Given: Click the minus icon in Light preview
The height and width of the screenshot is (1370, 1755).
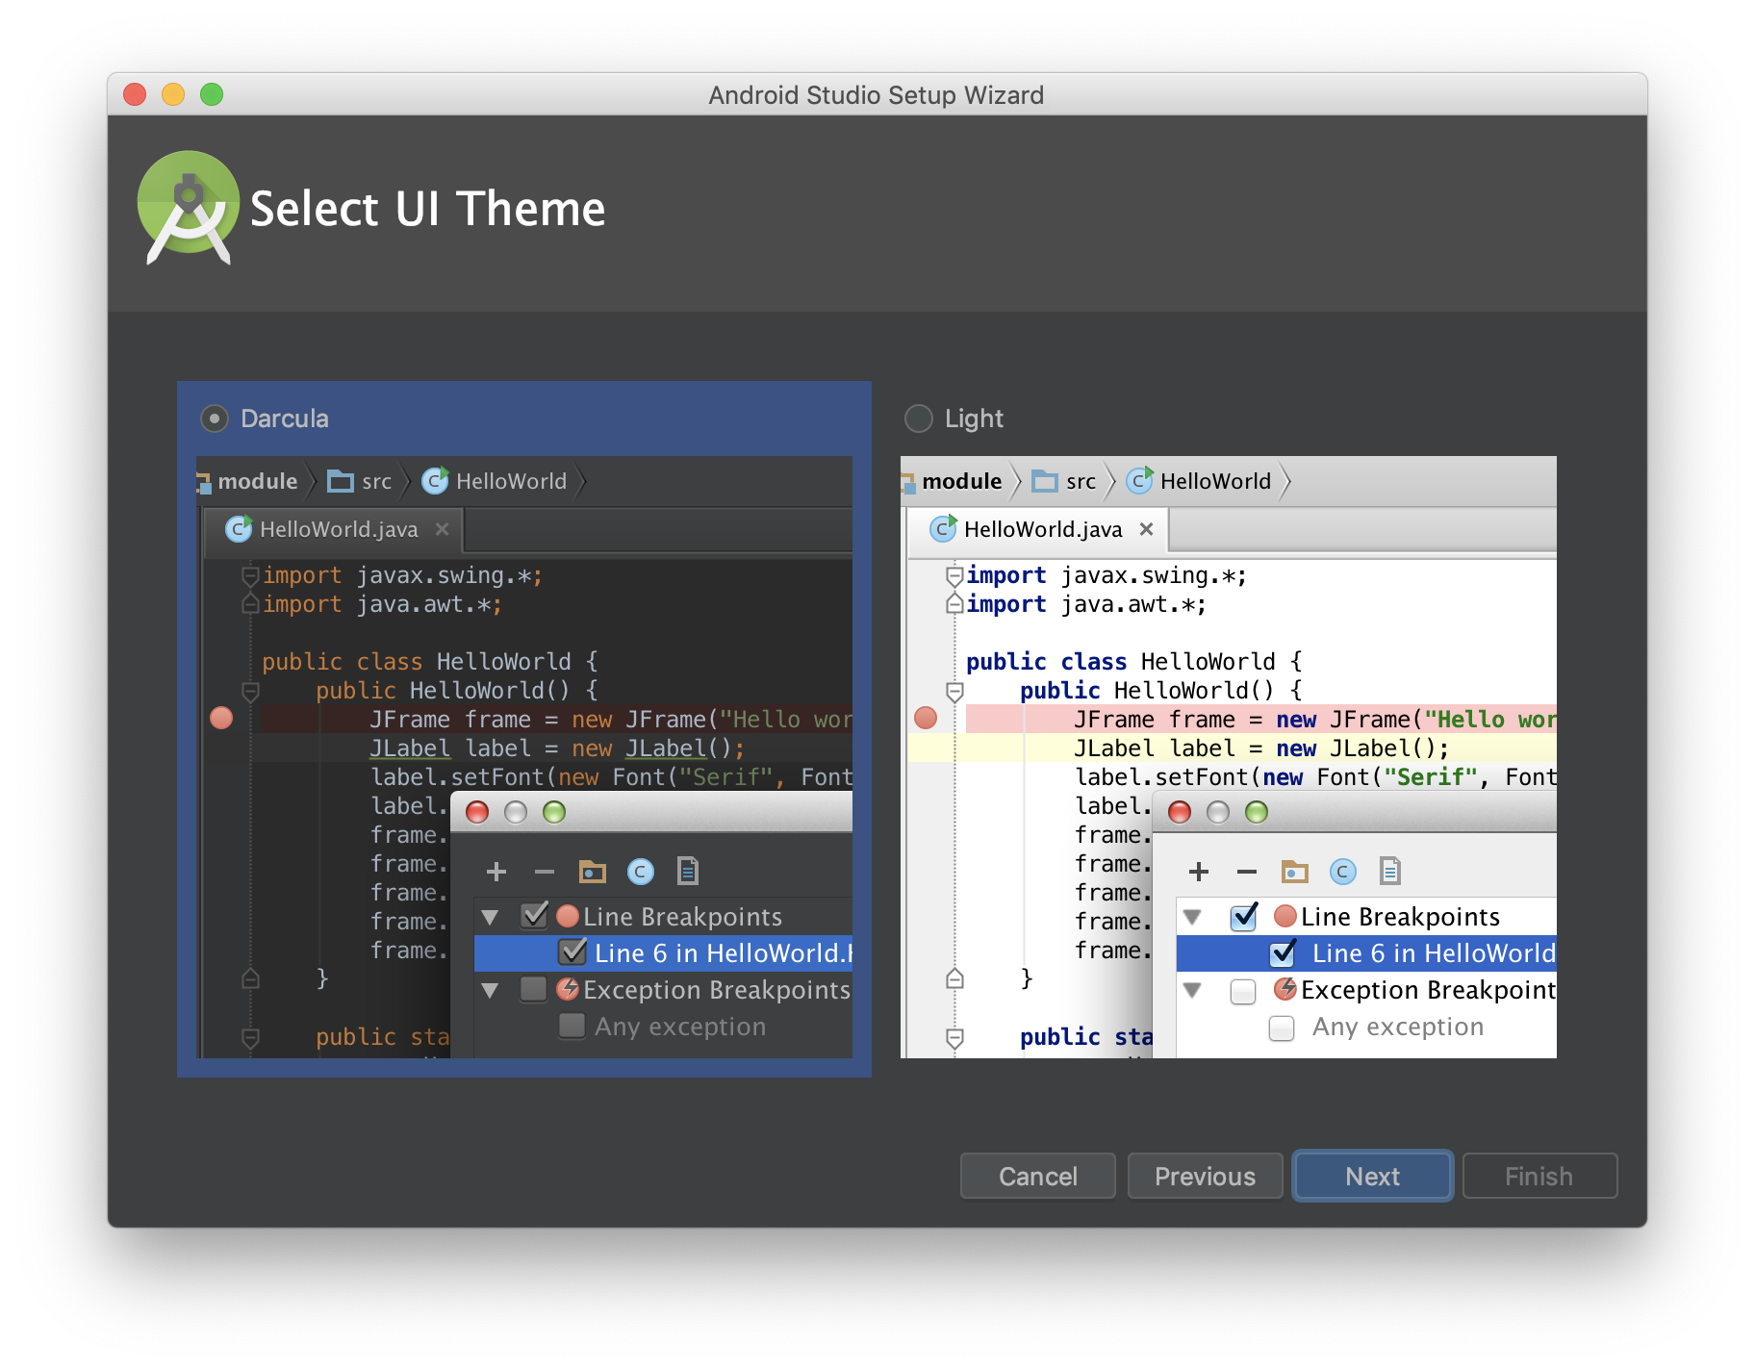Looking at the screenshot, I should [1247, 872].
